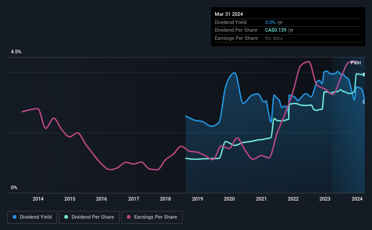Select the 2024 label on the x-axis

point(357,199)
